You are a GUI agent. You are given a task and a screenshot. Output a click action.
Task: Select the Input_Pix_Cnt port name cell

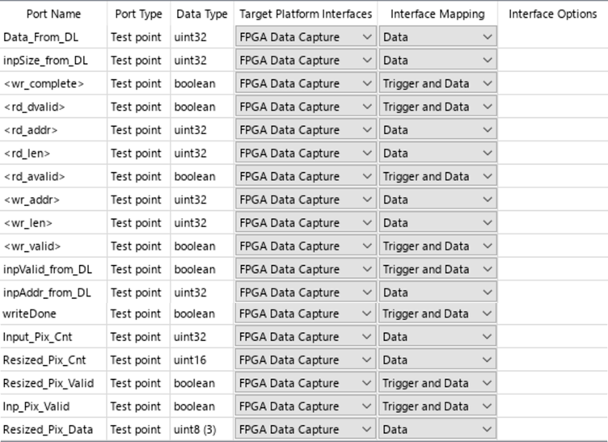pos(37,337)
